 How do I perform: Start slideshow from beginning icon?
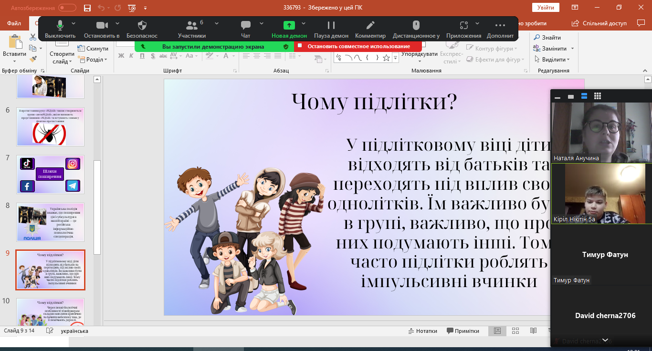click(x=132, y=8)
